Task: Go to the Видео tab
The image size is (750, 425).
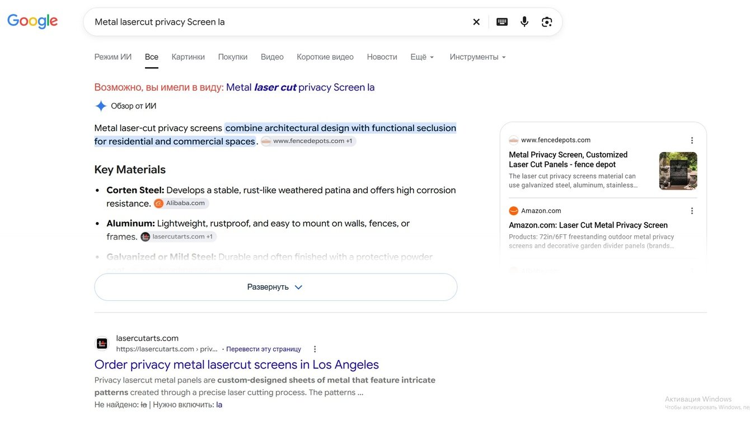Action: click(272, 57)
